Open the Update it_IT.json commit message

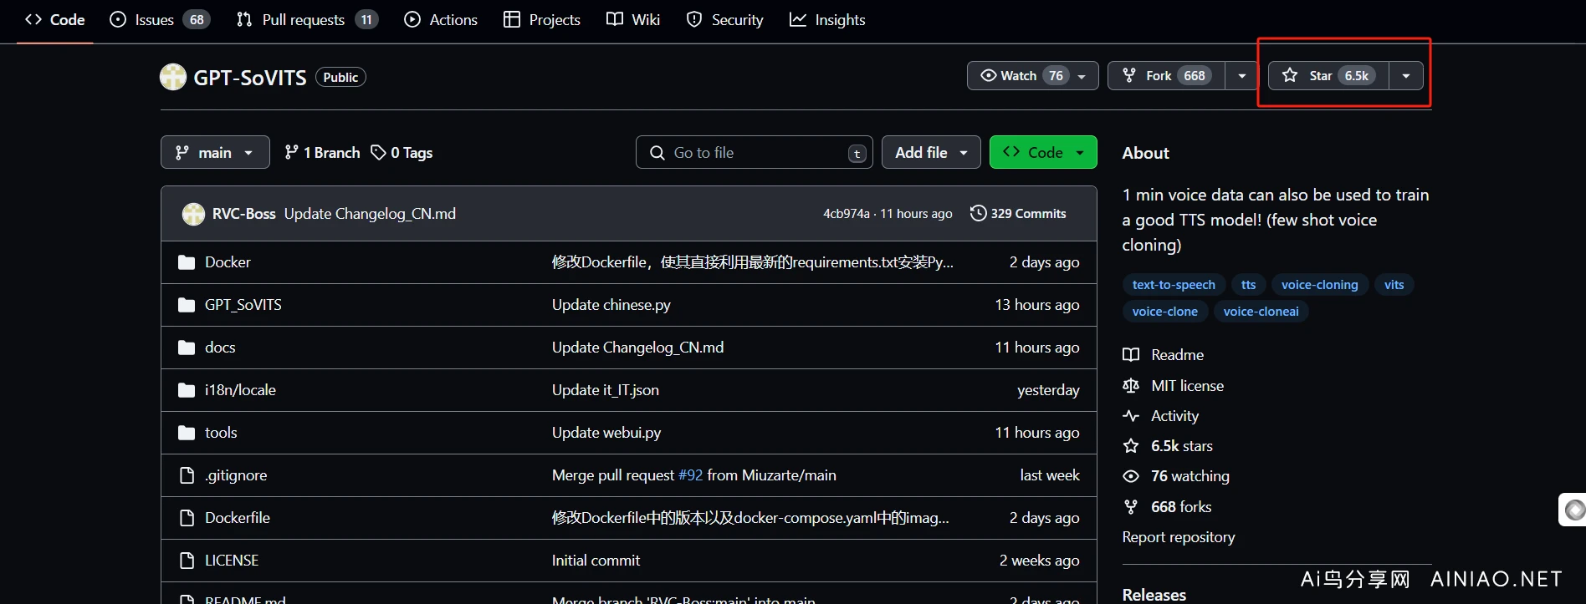(x=606, y=390)
